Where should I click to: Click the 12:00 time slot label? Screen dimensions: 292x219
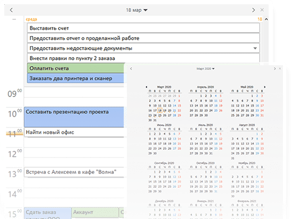(x=14, y=153)
